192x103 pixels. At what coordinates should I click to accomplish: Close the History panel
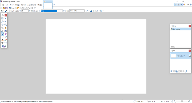(190, 26)
